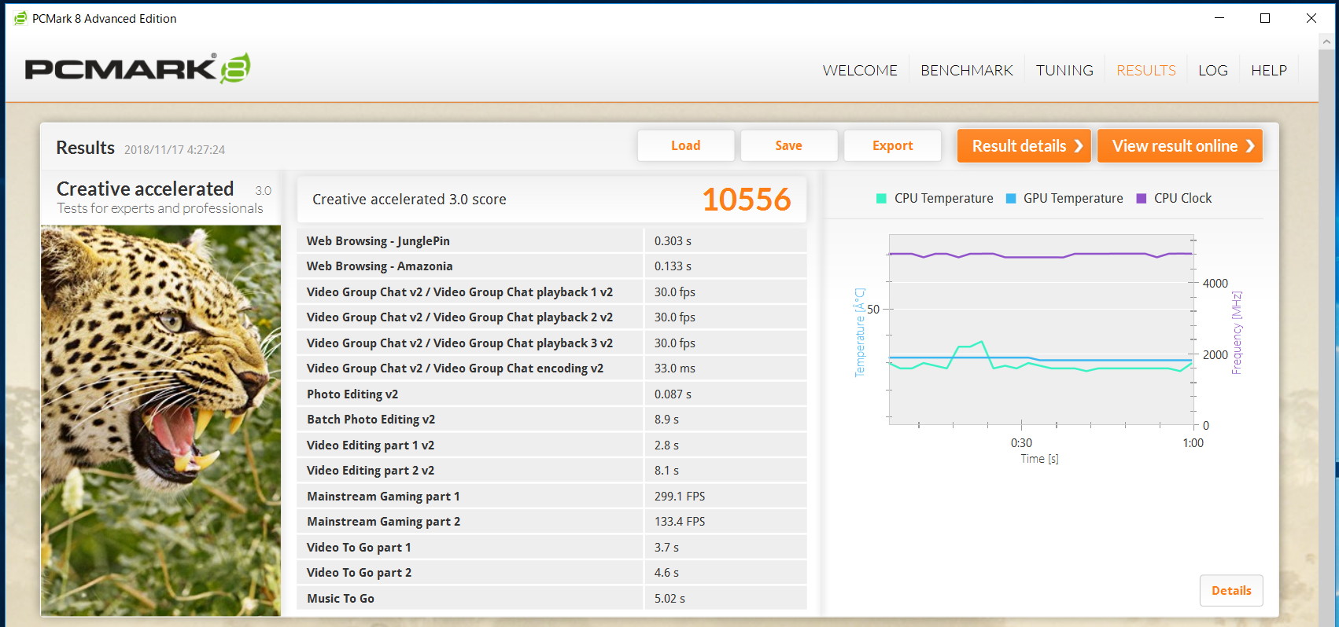Image resolution: width=1339 pixels, height=627 pixels.
Task: Click Creative accelerated 3.0 score label
Action: [x=409, y=200]
